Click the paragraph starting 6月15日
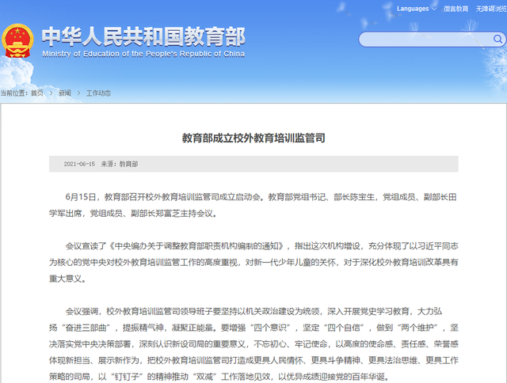The height and width of the screenshot is (383, 507). click(x=253, y=205)
